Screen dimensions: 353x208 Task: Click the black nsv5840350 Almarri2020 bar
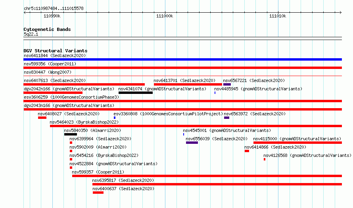tap(71, 134)
